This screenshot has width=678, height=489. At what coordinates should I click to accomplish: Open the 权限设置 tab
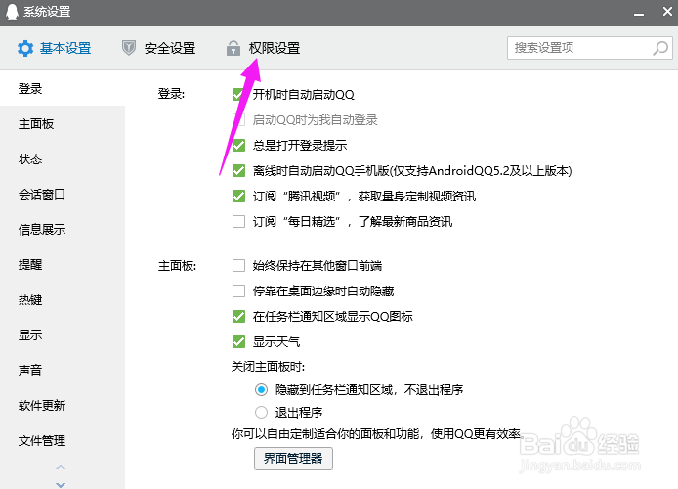point(264,48)
